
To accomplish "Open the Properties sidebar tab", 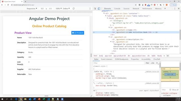I will tap(135, 59).
